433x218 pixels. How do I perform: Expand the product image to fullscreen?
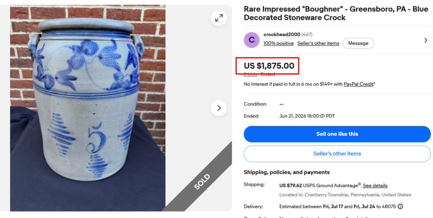219,18
